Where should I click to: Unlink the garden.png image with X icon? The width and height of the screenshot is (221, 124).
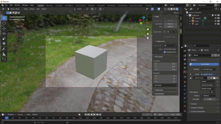217,78
